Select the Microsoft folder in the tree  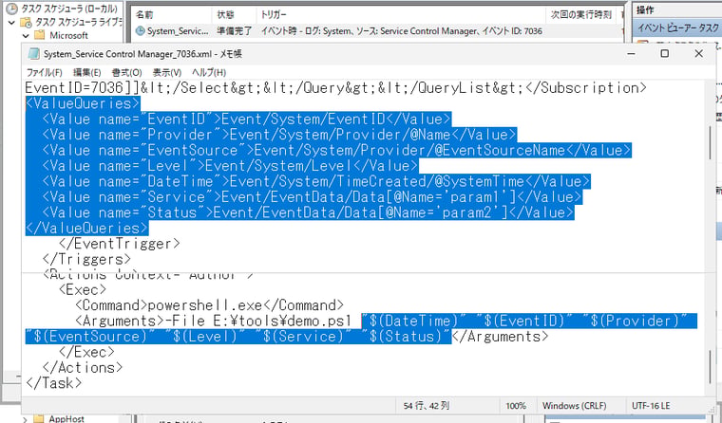pos(68,35)
